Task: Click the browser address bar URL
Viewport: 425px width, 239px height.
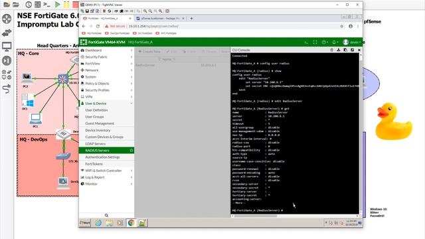Action: click(x=153, y=27)
